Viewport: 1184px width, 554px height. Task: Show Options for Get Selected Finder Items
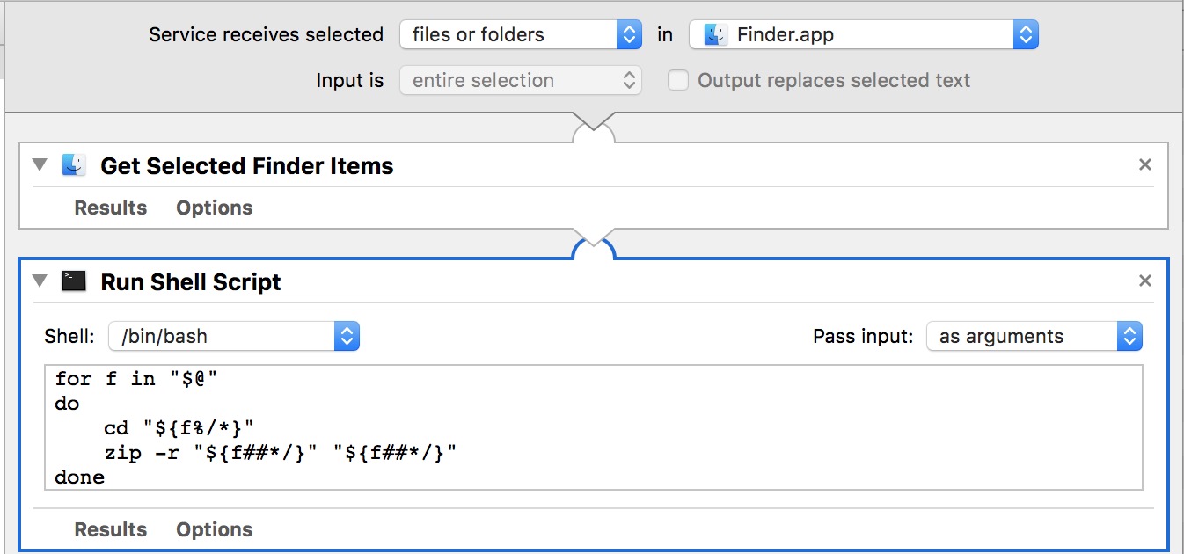(x=214, y=208)
